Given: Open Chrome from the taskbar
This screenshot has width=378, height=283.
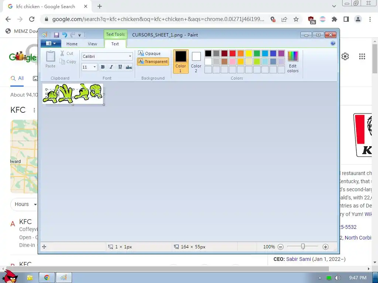Looking at the screenshot, I should pos(47,278).
